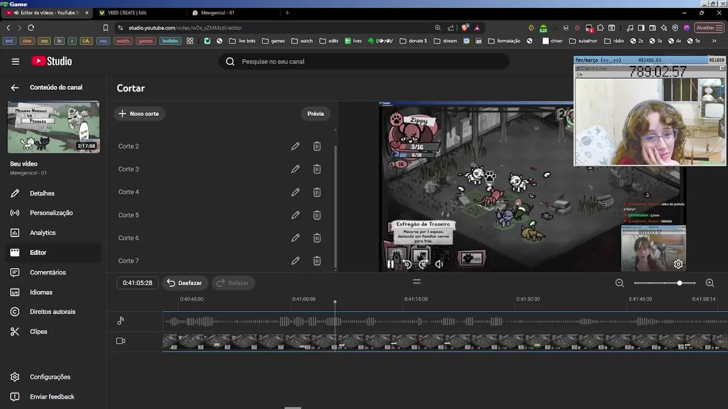Switch to the VEED CREATE browser tab
Image resolution: width=728 pixels, height=409 pixels.
140,12
